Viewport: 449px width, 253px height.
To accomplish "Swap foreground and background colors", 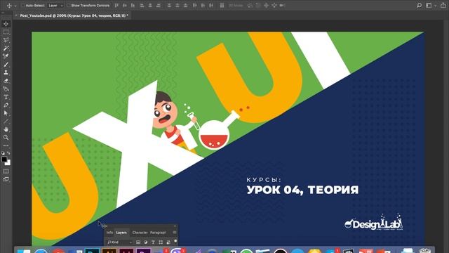I will tap(8, 153).
